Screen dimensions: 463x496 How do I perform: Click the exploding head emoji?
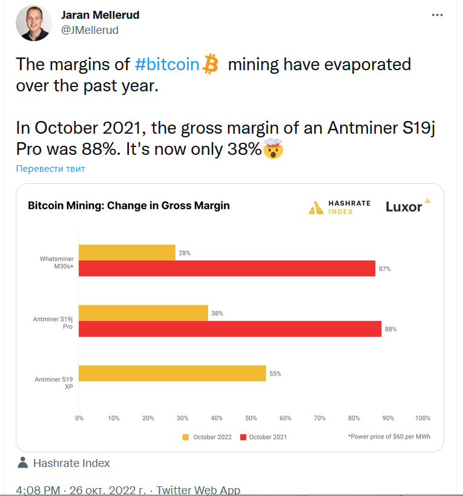tap(273, 148)
